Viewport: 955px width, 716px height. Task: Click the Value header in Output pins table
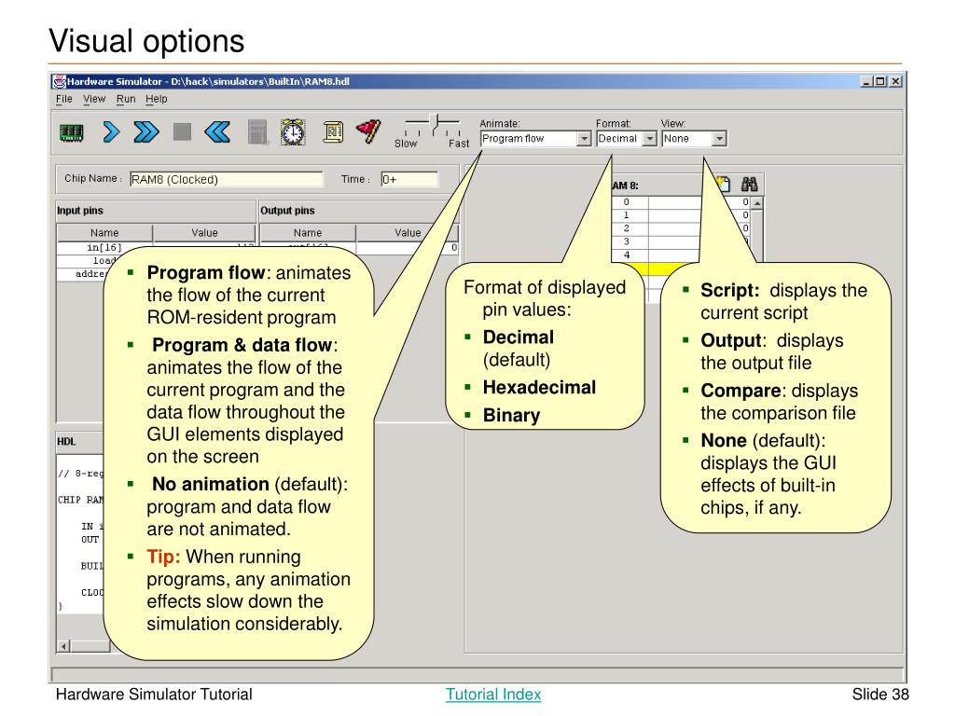[x=408, y=232]
